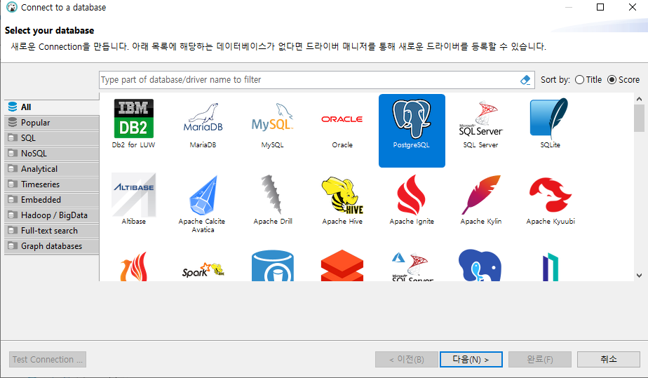648x378 pixels.
Task: Switch to the Analytical category
Action: click(52, 169)
